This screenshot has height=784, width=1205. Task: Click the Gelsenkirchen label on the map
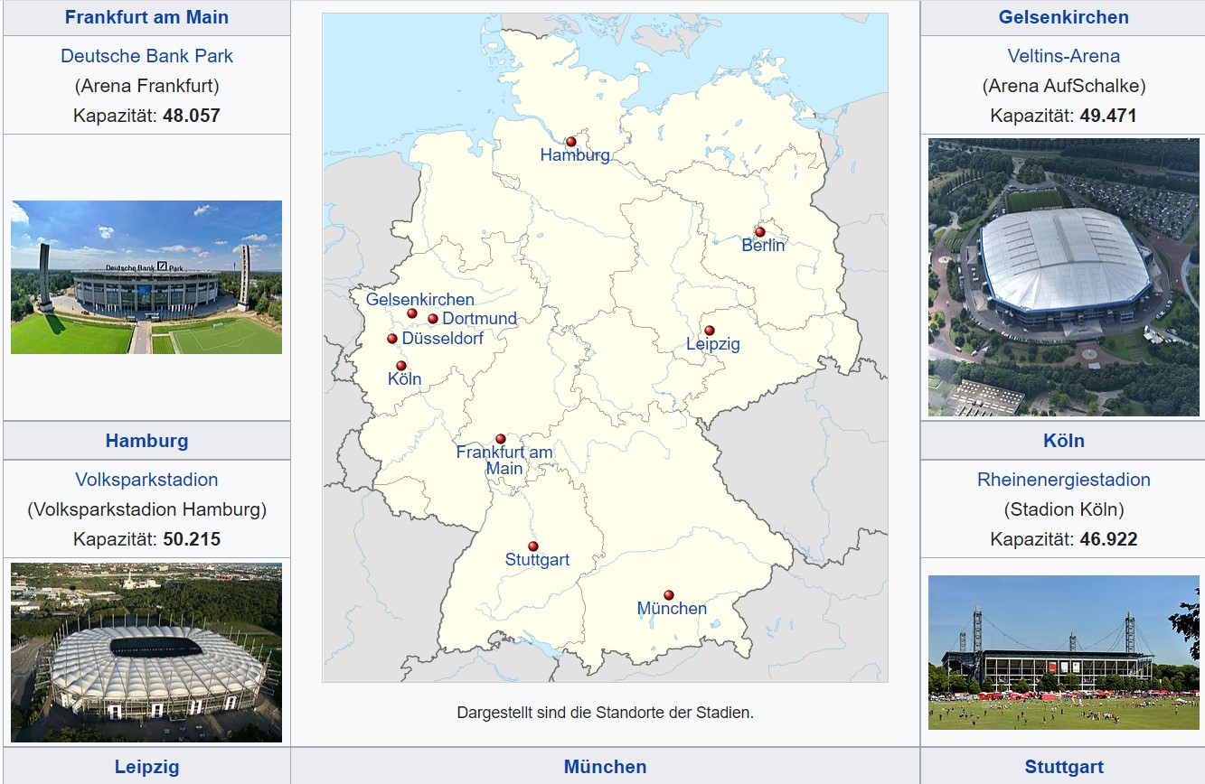(420, 299)
